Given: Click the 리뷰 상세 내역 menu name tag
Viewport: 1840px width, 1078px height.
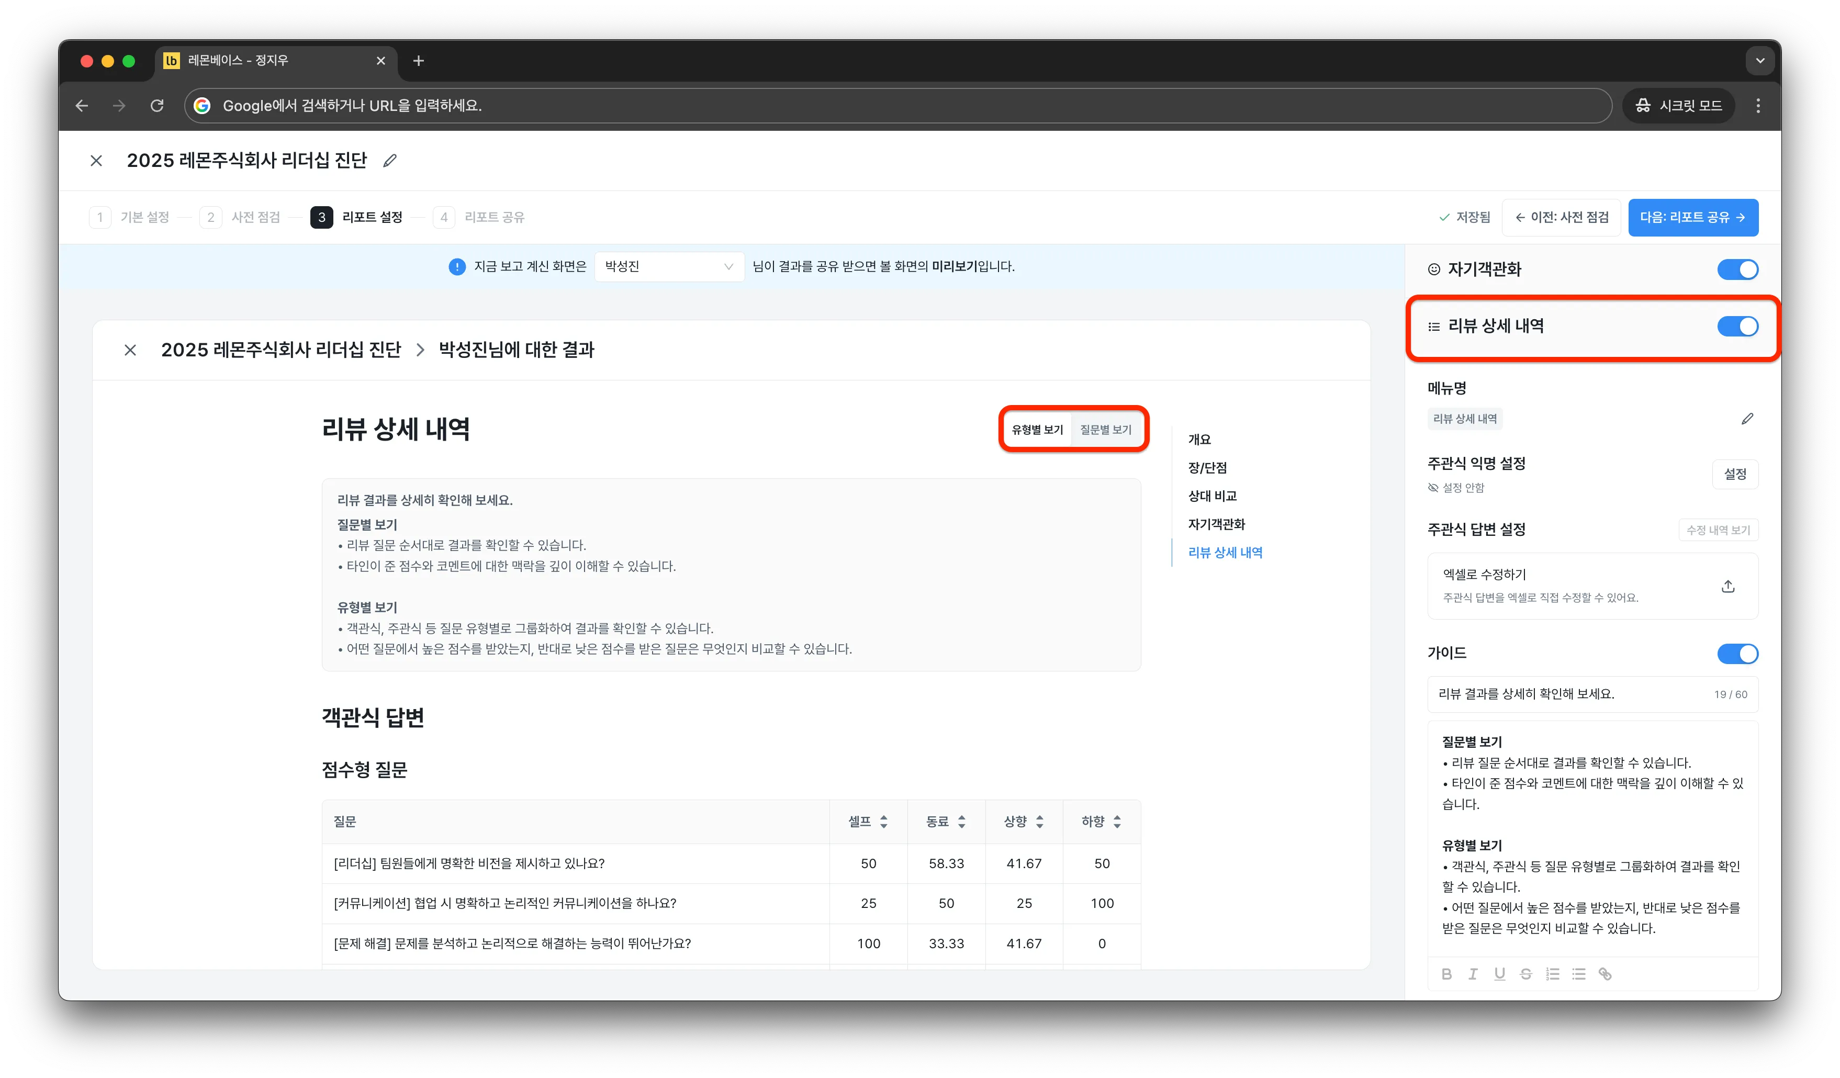Looking at the screenshot, I should [x=1465, y=419].
